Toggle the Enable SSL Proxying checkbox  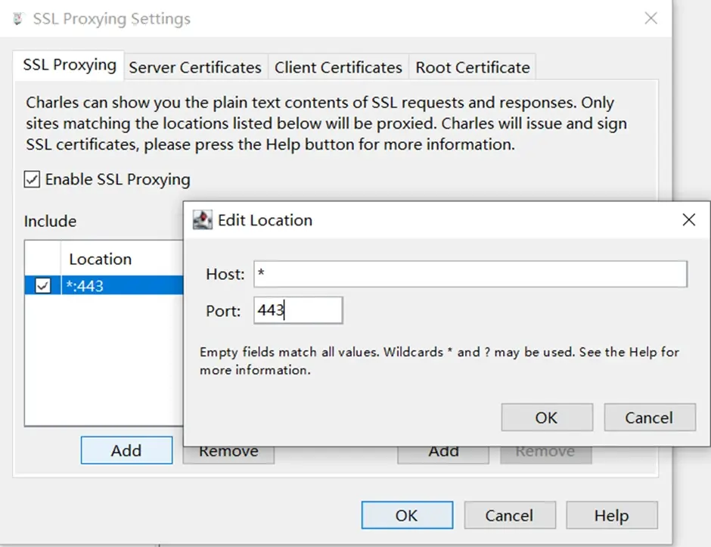(33, 179)
